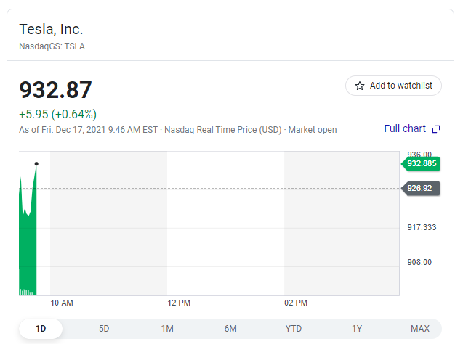Click the green price area on the chart

(x=28, y=247)
